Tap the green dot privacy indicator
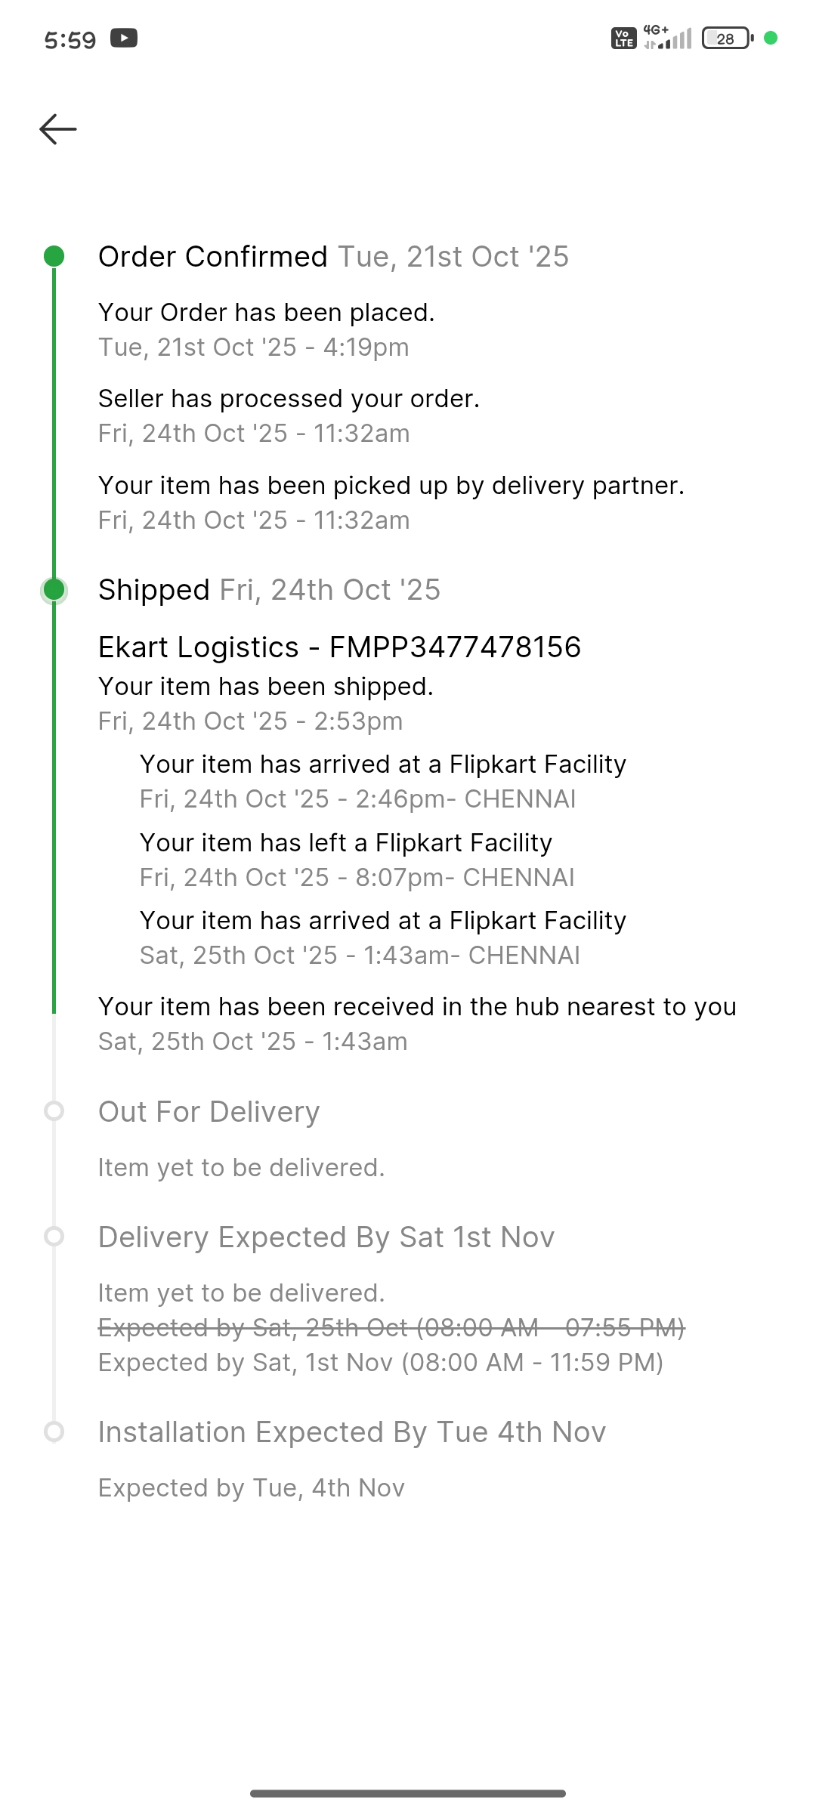This screenshot has height=1813, width=816. coord(771,38)
